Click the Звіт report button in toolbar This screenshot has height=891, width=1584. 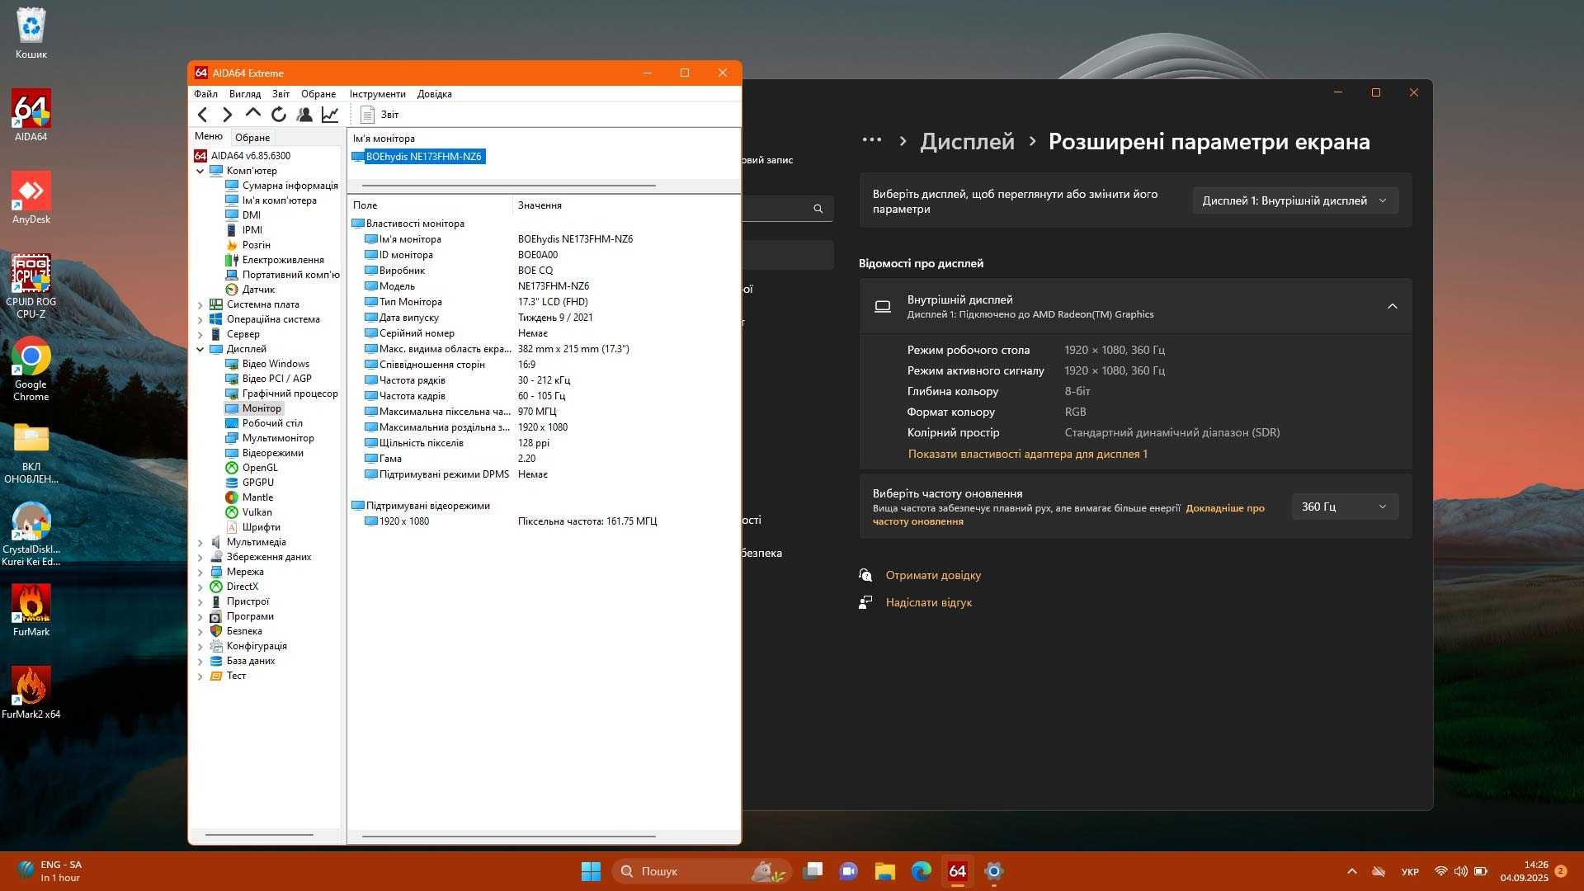pos(379,115)
